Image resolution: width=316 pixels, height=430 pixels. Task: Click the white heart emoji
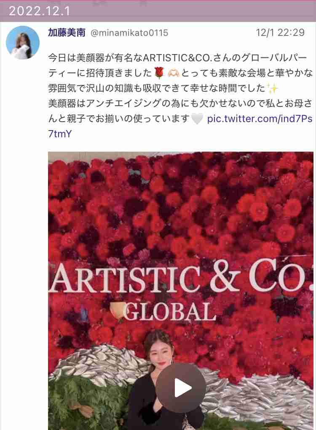tap(197, 119)
